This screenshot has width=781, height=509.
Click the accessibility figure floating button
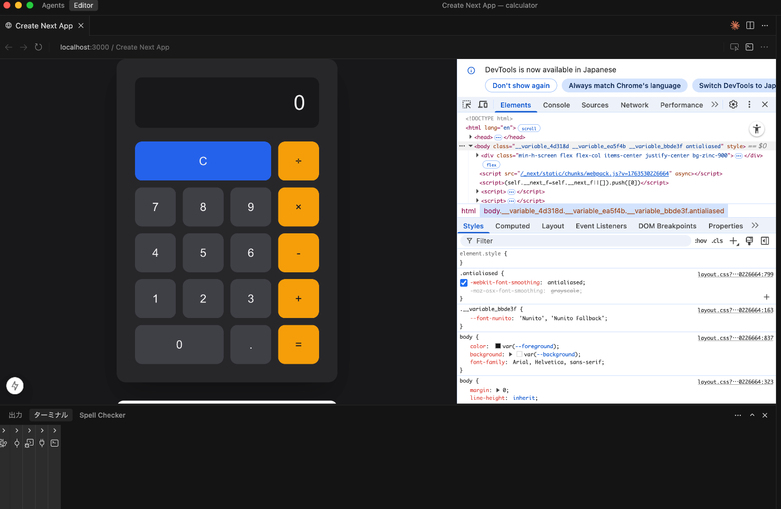pos(756,129)
